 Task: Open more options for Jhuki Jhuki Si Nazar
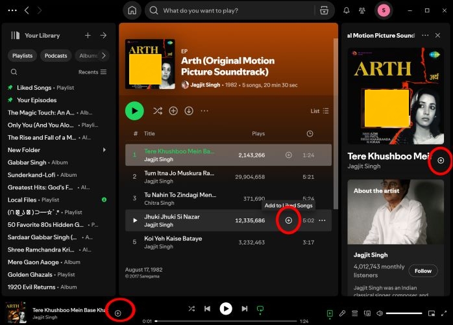(x=322, y=220)
